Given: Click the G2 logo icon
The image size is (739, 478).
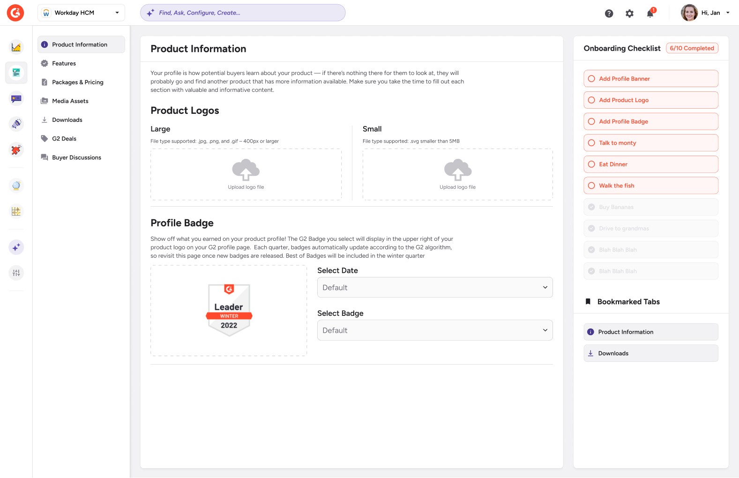Looking at the screenshot, I should [x=15, y=13].
